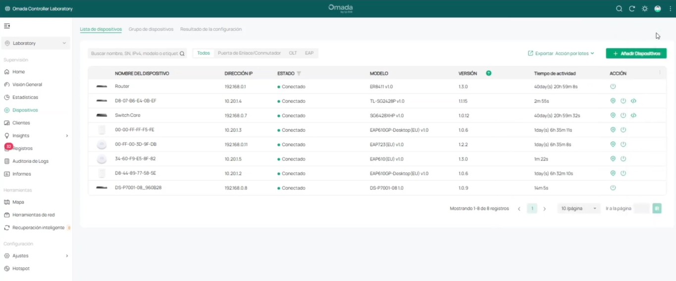The width and height of the screenshot is (676, 281).
Task: Click the DS-P7001-08_960B28 device name
Action: 138,188
